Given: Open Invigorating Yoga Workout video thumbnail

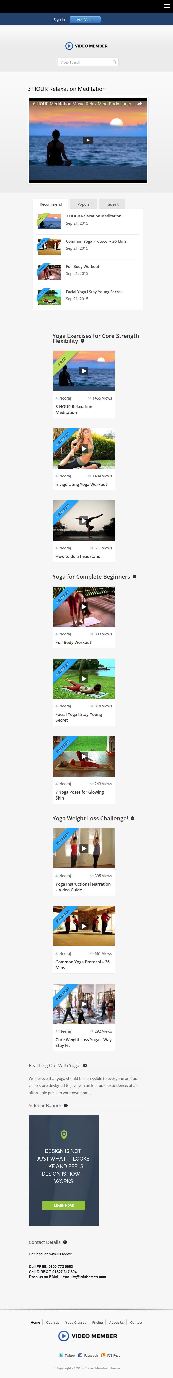Looking at the screenshot, I should pyautogui.click(x=84, y=448).
